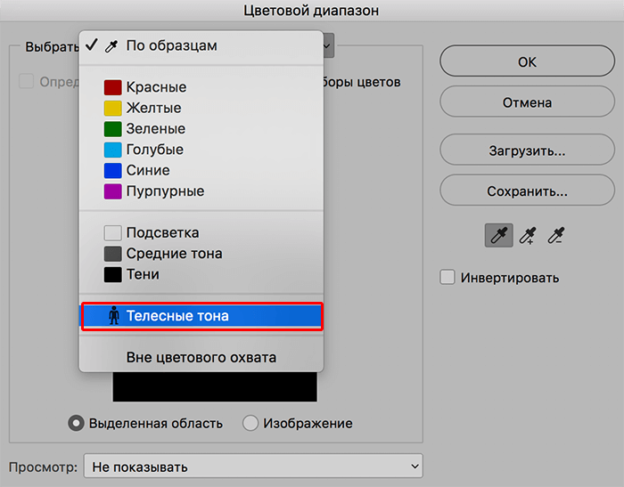The image size is (624, 487).
Task: Click the green Зеленые color swatch
Action: coord(112,129)
